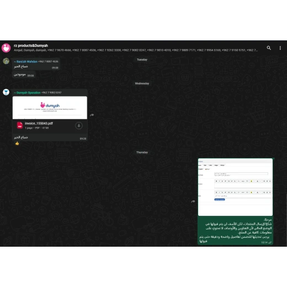Open the three-dot chat menu

tap(280, 48)
